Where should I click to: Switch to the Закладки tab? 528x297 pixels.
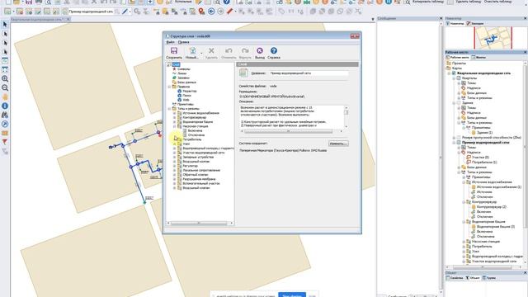click(x=475, y=24)
